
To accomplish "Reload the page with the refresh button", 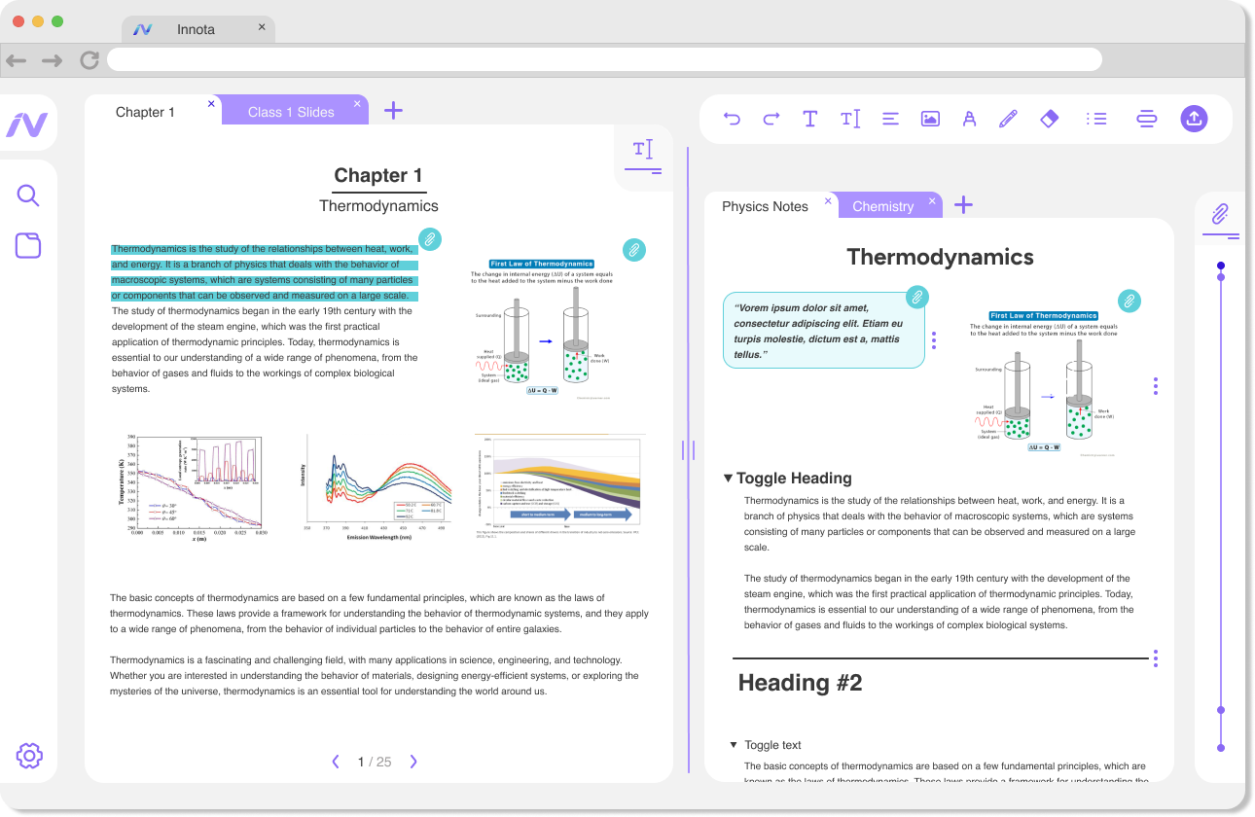I will (90, 60).
